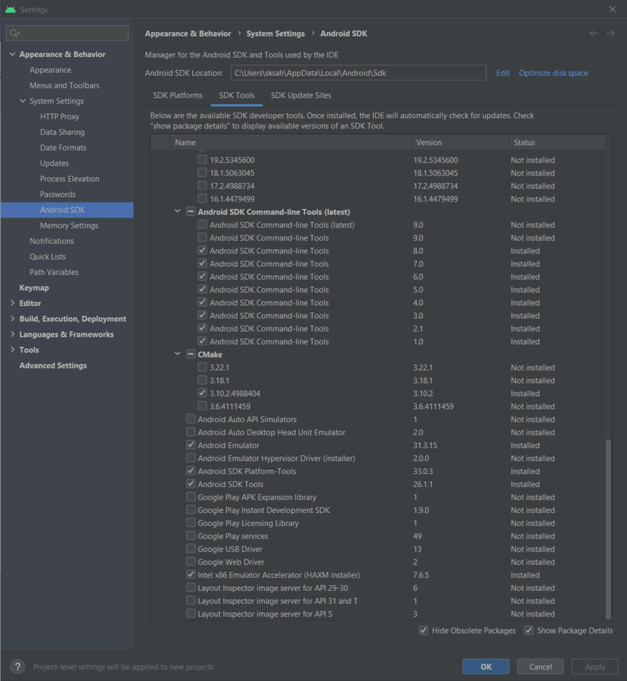Select Quick Lists in sidebar
This screenshot has width=627, height=681.
pyautogui.click(x=47, y=256)
